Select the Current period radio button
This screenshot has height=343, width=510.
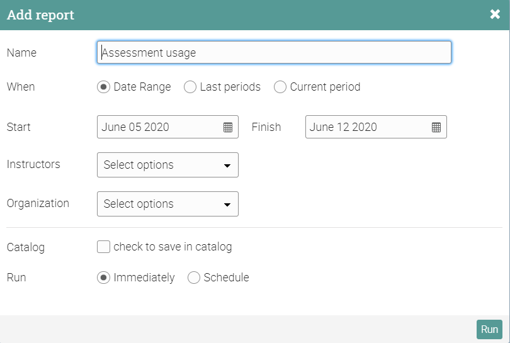[280, 87]
